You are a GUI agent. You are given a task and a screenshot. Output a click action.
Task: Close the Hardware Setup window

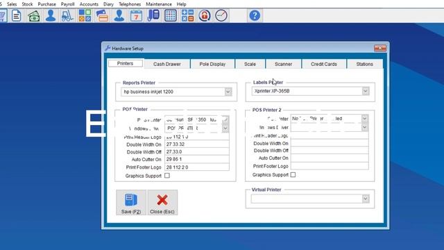pyautogui.click(x=379, y=48)
